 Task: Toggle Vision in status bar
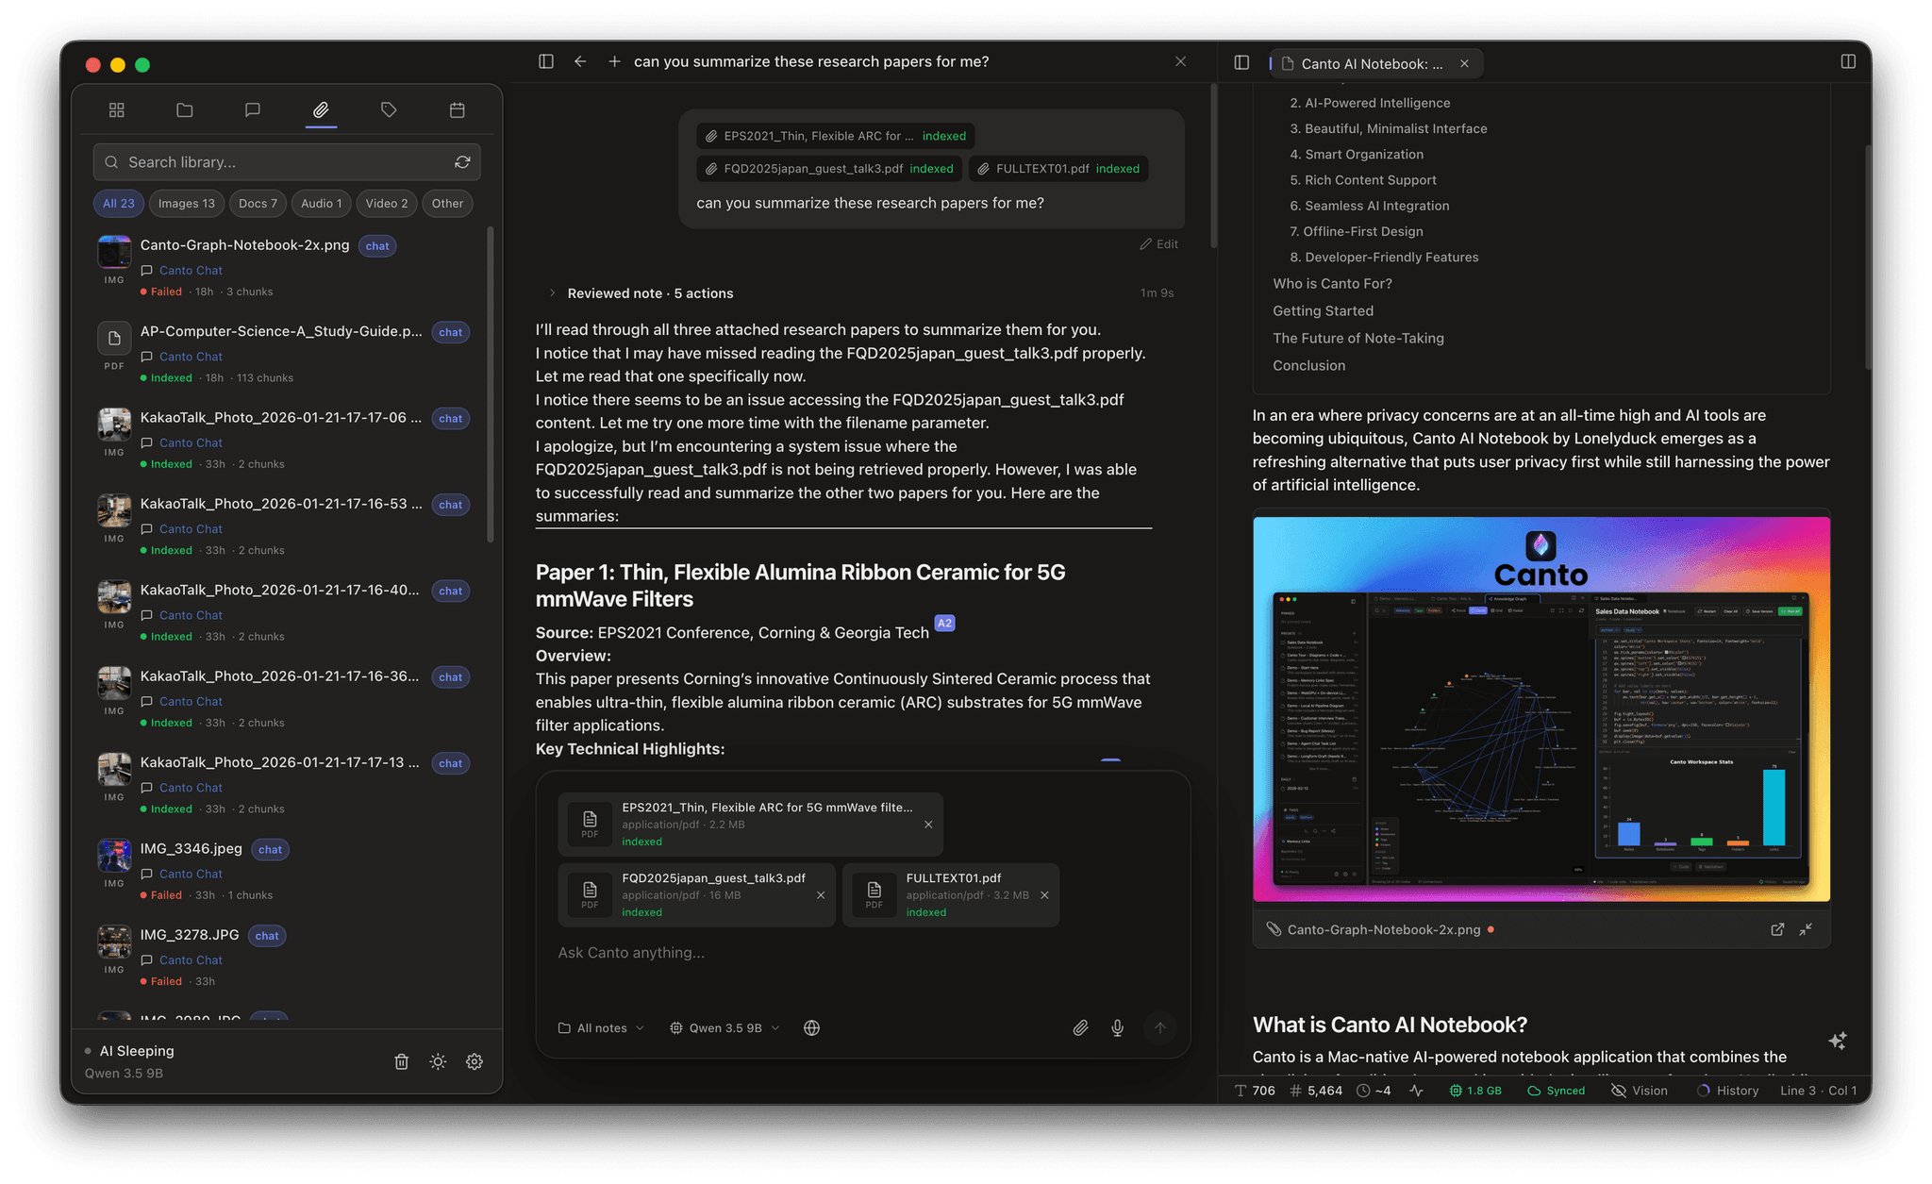(1640, 1091)
